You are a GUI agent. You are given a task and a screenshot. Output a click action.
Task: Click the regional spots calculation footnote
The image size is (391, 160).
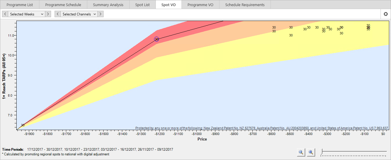coord(56,154)
